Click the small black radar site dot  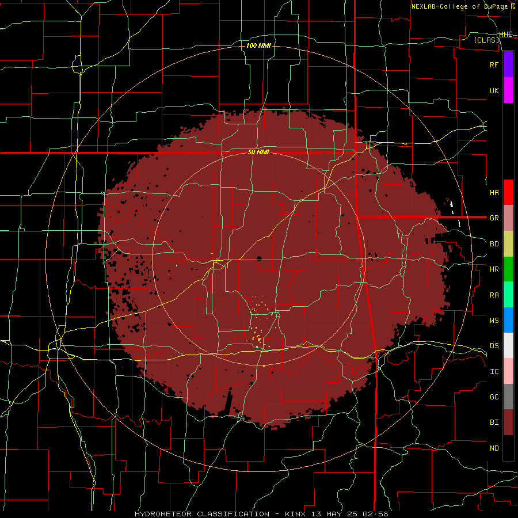(x=258, y=258)
